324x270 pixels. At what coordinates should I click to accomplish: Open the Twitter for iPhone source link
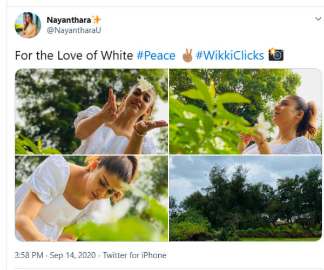point(134,255)
